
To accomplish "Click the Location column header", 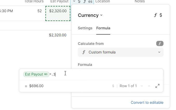I will [x=103, y=1].
